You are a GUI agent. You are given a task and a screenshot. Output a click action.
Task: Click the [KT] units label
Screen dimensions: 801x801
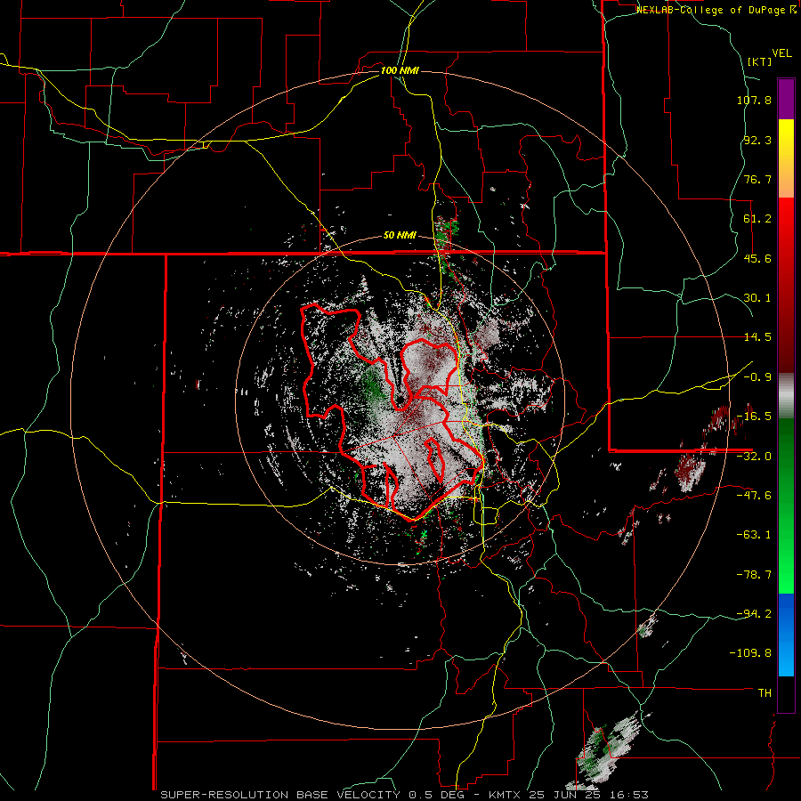[759, 61]
